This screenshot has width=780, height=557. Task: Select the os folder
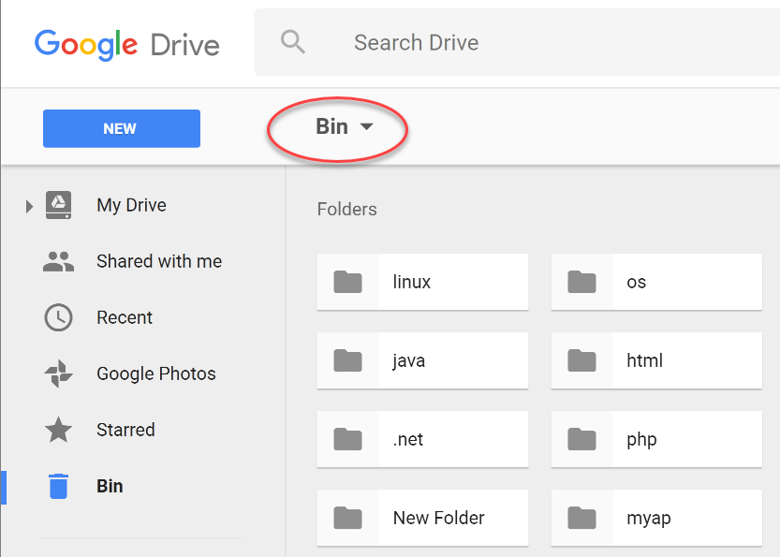[656, 282]
